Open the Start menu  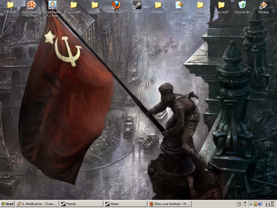7,204
